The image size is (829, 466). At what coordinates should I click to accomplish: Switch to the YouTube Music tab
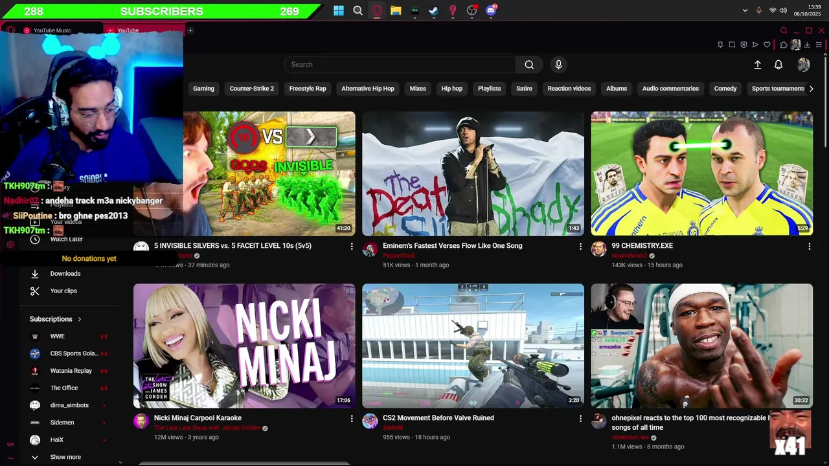(52, 30)
